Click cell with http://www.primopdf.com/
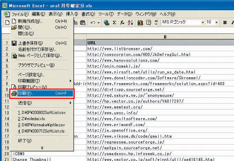The image size is (234, 161). tap(160, 125)
